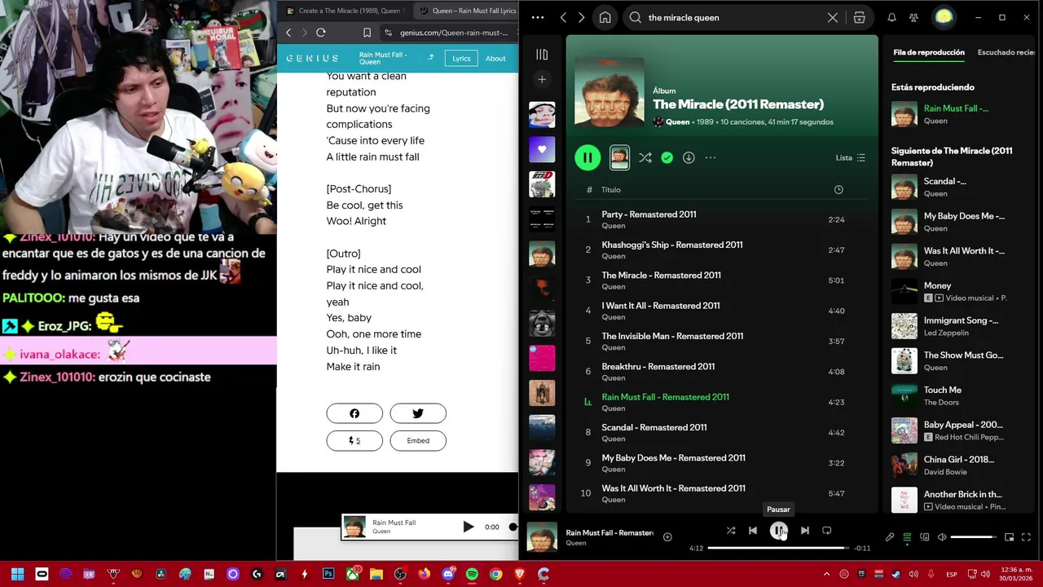Create playlist with plus button in sidebar

pos(542,79)
